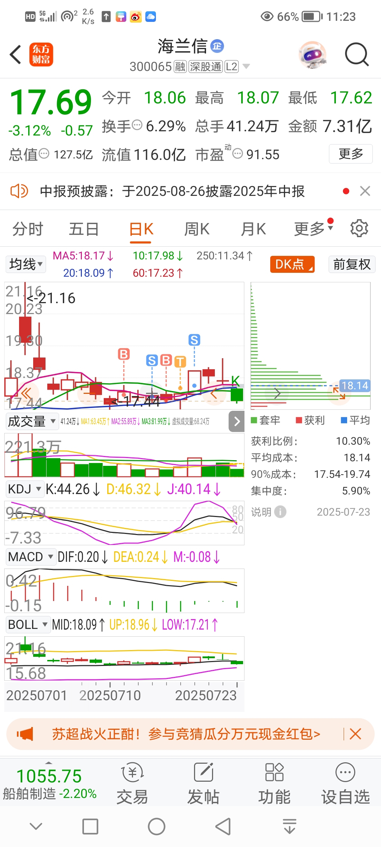Open the 船舶制造 sector index
This screenshot has width=381, height=847.
tap(49, 784)
